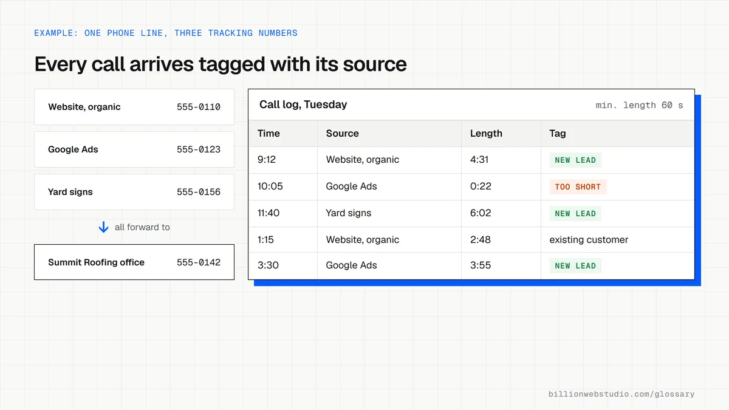Click the TOO SHORT tag badge
This screenshot has height=410, width=729.
[x=578, y=187]
